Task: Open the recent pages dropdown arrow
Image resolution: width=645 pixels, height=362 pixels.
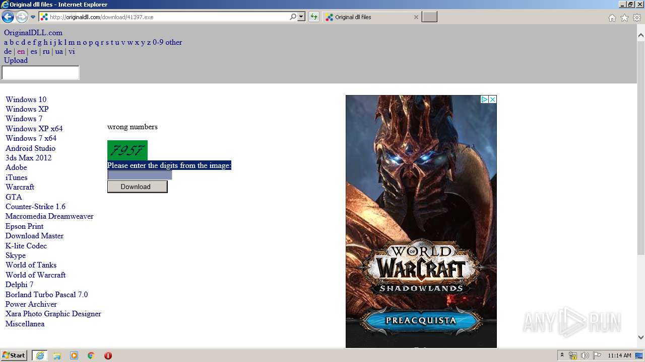Action: 33,17
